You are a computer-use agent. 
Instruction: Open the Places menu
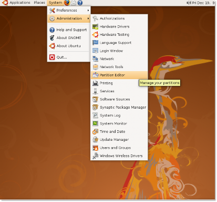(x=39, y=3)
